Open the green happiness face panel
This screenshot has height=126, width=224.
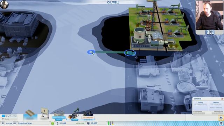point(52,123)
